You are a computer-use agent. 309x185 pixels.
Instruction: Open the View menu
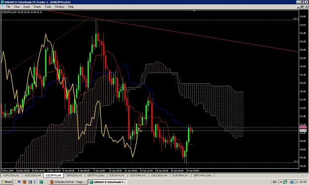click(17, 7)
